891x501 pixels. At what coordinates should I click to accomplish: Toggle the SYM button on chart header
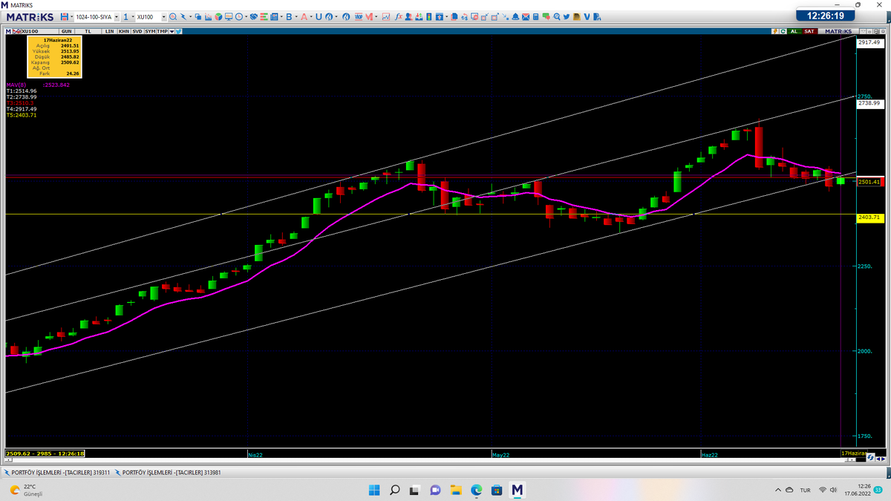[150, 32]
